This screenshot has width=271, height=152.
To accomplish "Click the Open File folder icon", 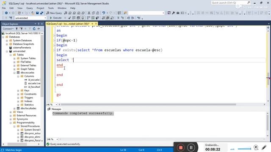I will [33, 13].
